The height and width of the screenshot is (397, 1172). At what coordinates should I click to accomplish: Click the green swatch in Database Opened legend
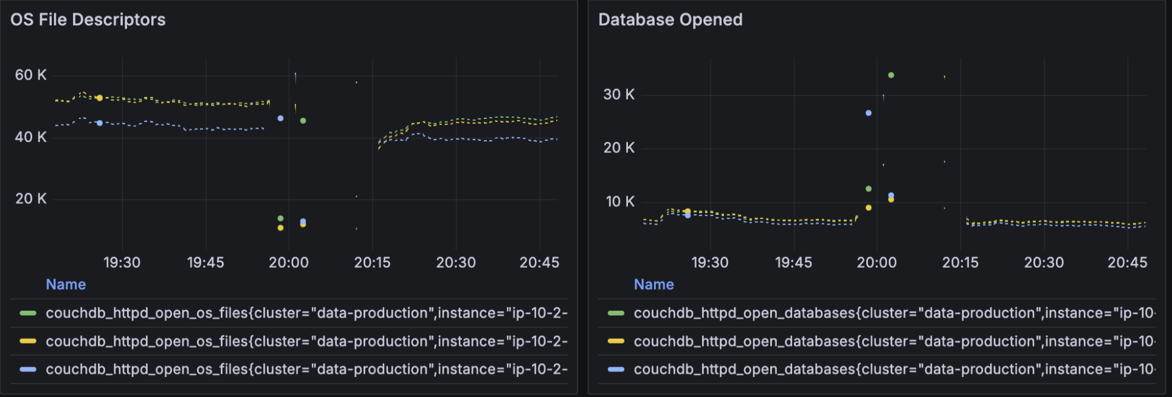pos(616,313)
